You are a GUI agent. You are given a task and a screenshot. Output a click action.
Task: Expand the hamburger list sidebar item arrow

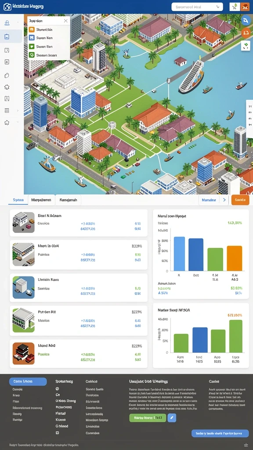pos(18,110)
